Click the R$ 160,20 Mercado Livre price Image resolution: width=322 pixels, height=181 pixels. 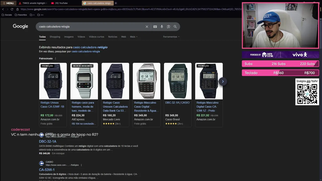(x=109, y=115)
